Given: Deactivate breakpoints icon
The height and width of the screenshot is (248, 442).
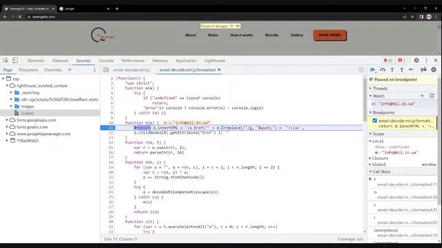Looking at the screenshot, I should click(x=423, y=70).
